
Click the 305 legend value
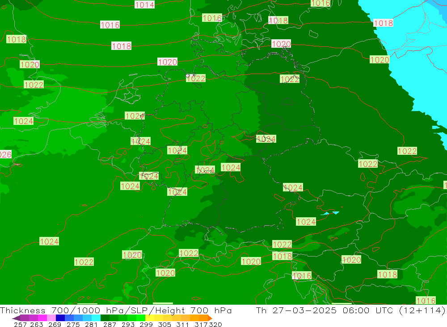164,324
